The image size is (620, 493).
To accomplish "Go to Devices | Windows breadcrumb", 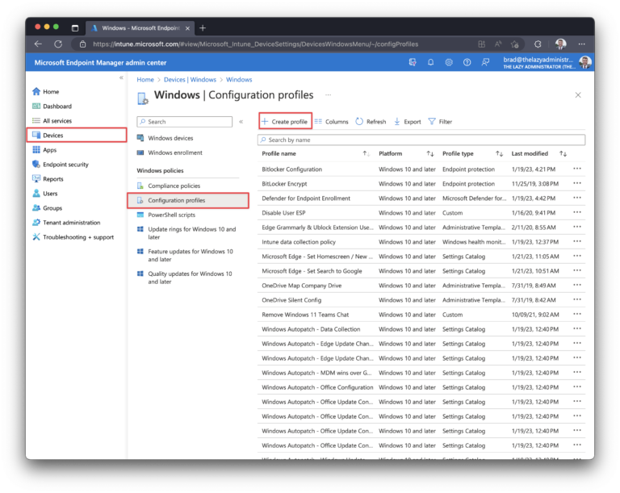I will (190, 79).
